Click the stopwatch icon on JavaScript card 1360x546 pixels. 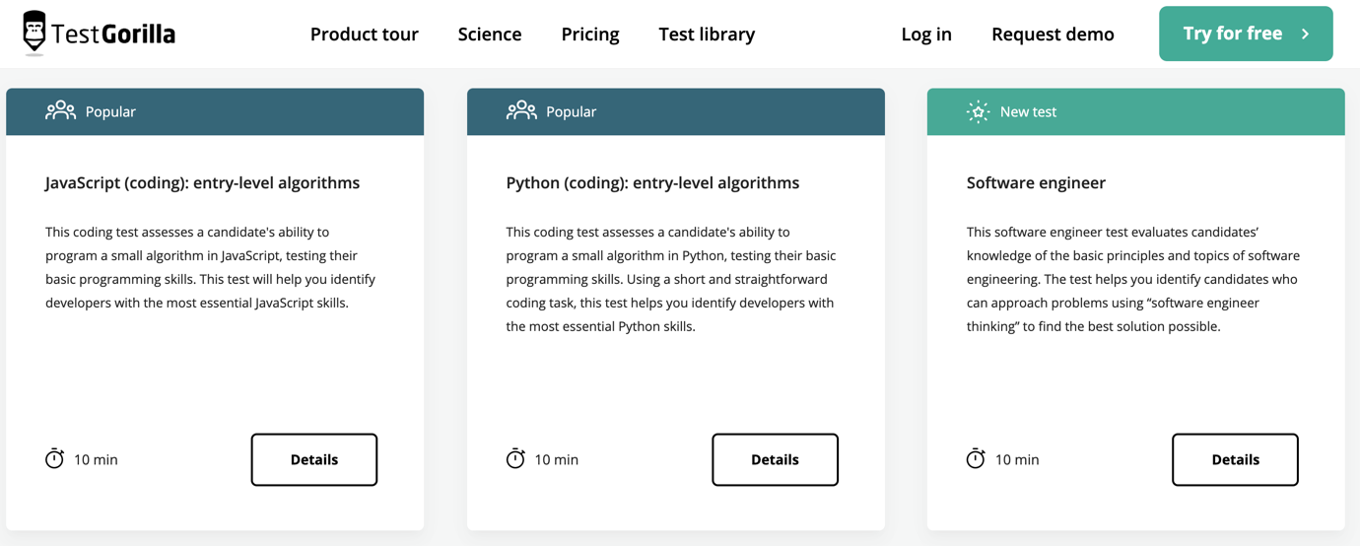(x=55, y=458)
